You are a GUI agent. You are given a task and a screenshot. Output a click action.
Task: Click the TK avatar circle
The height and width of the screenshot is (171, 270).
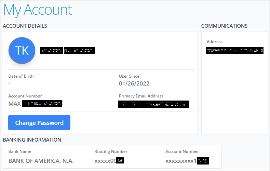pos(22,51)
